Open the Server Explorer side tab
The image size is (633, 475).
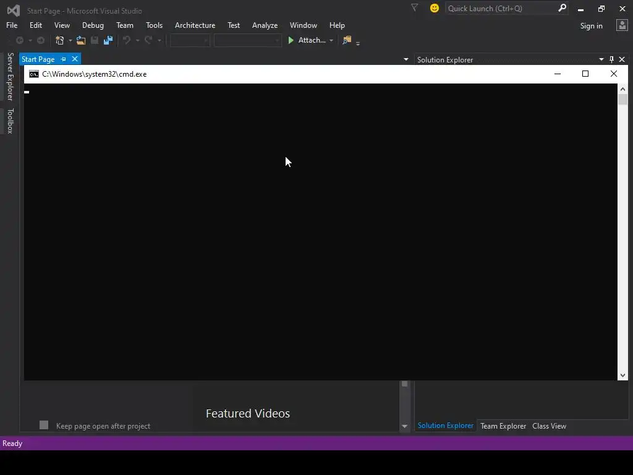tap(10, 76)
